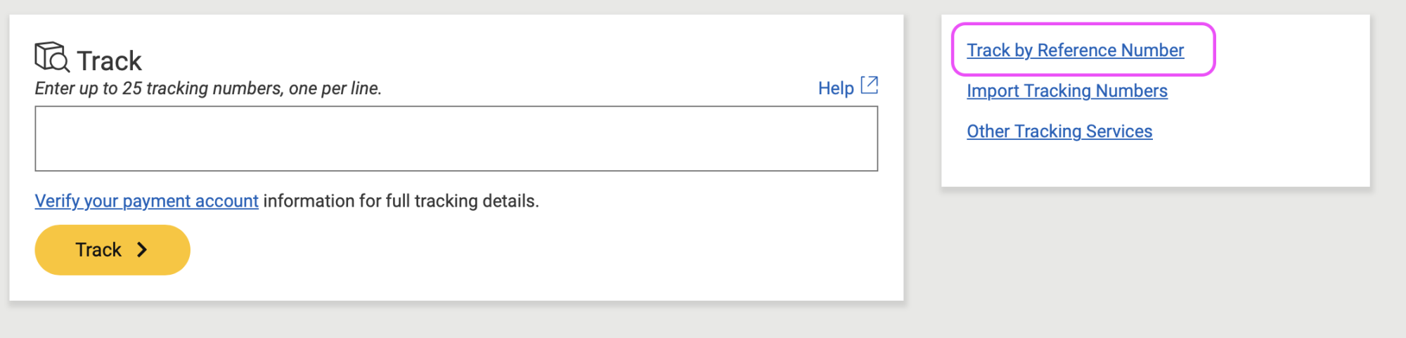Focus the tracking numbers text box
The width and height of the screenshot is (1406, 338).
[456, 138]
